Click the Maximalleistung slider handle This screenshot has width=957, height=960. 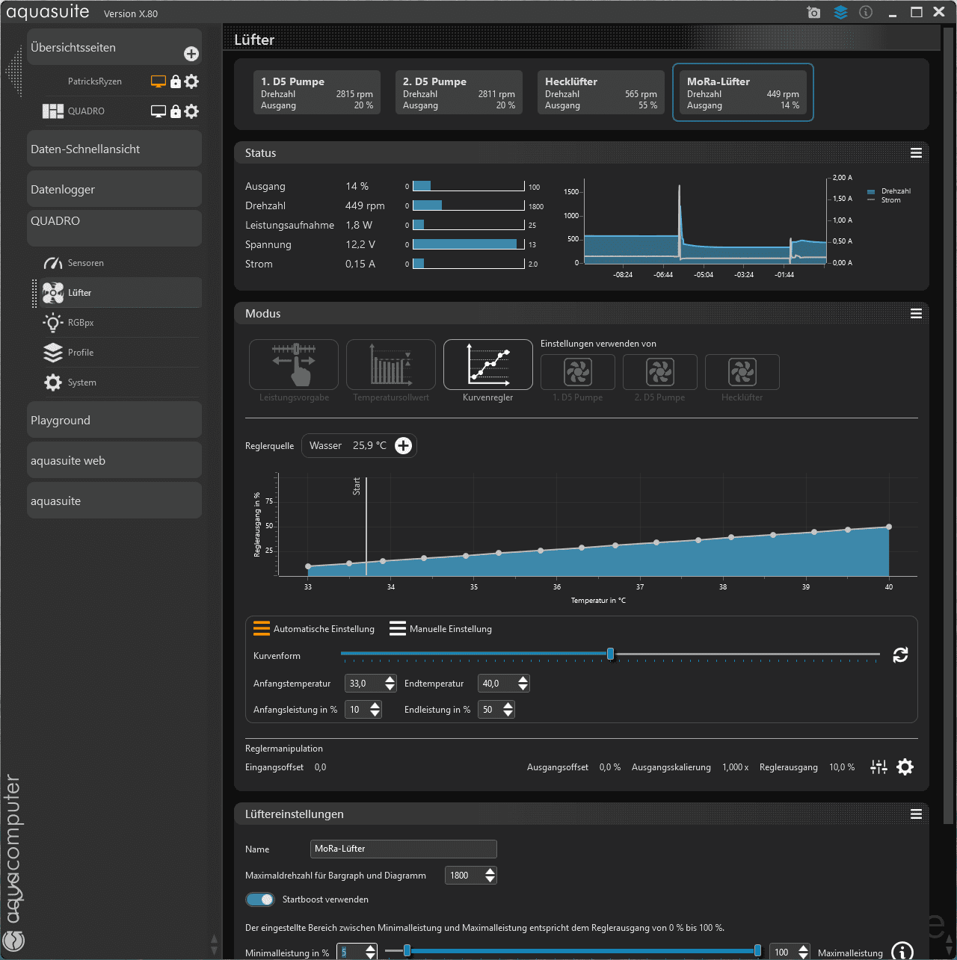[x=758, y=950]
